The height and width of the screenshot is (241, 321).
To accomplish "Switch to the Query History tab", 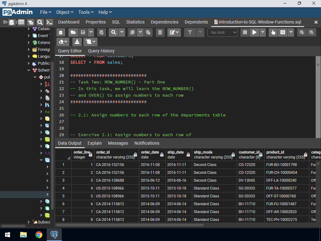I will click(x=101, y=51).
